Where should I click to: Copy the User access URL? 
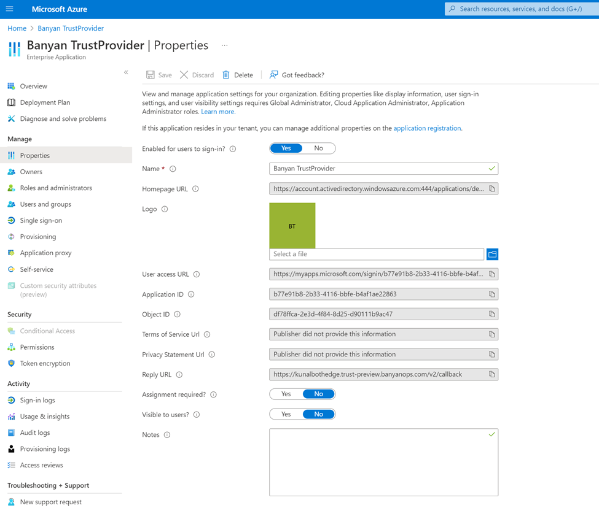[492, 274]
